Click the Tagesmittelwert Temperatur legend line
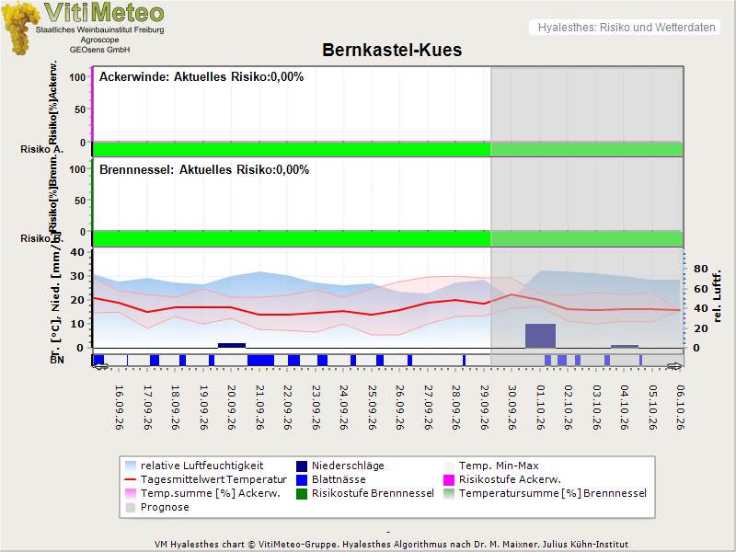The image size is (736, 552). (x=131, y=479)
